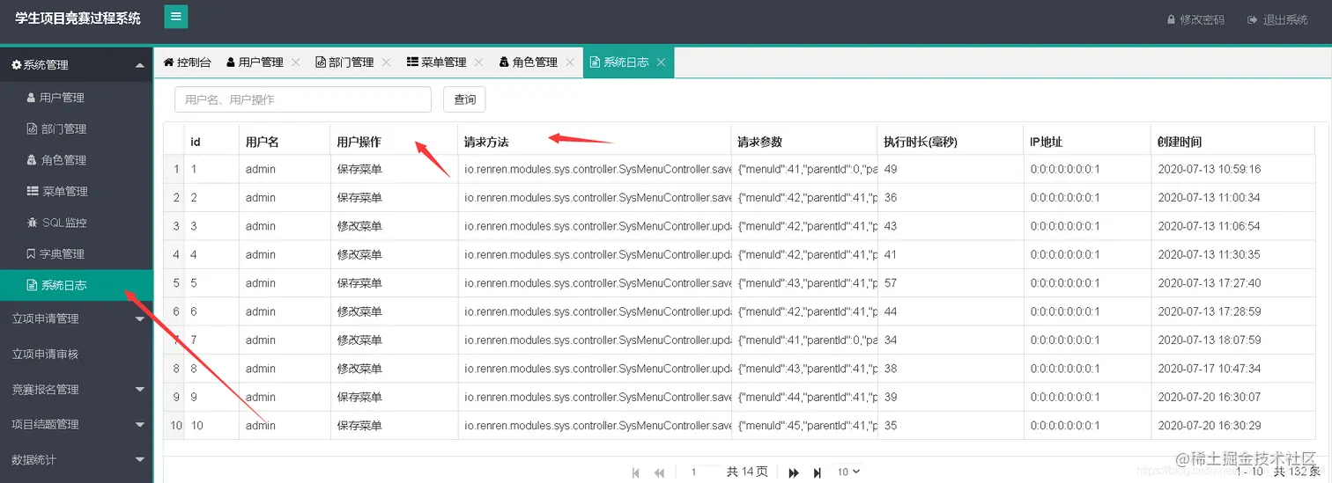Image resolution: width=1332 pixels, height=483 pixels.
Task: Expand 数据统计 sidebar section
Action: pyautogui.click(x=77, y=459)
